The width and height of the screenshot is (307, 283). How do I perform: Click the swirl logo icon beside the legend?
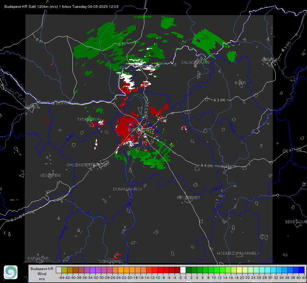tap(11, 272)
